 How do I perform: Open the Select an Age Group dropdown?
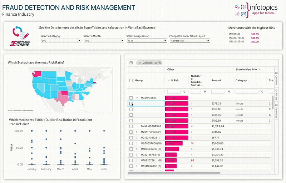pos(146,41)
